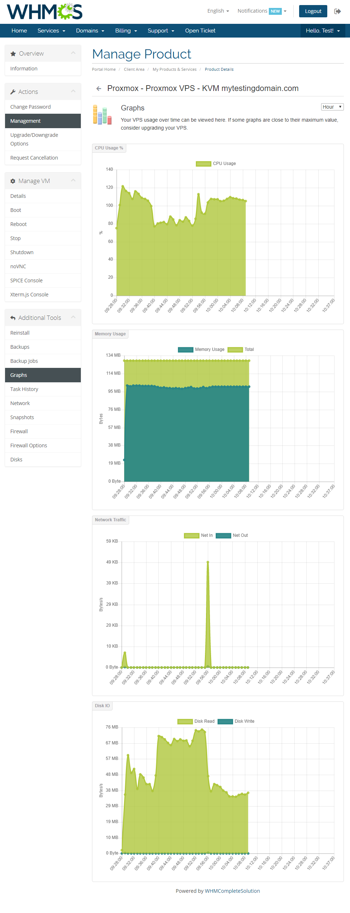Open SPICE Console

point(43,281)
